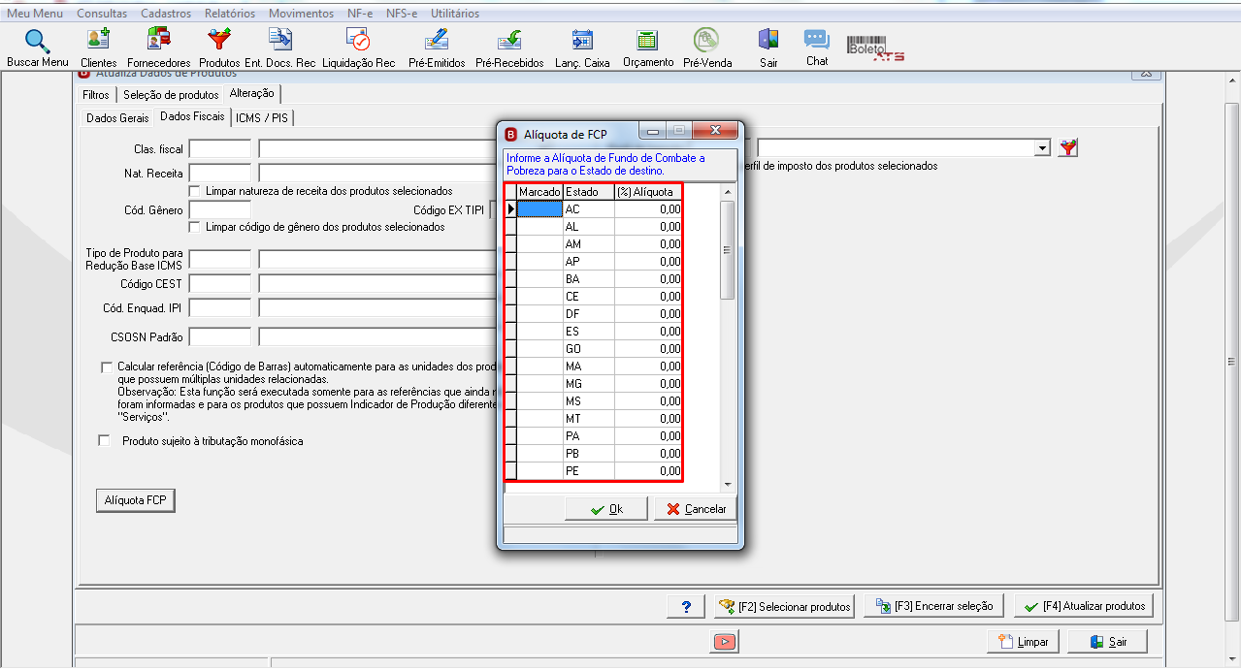Viewport: 1241px width, 670px height.
Task: Select the Dados Fiscais tab
Action: tap(192, 116)
